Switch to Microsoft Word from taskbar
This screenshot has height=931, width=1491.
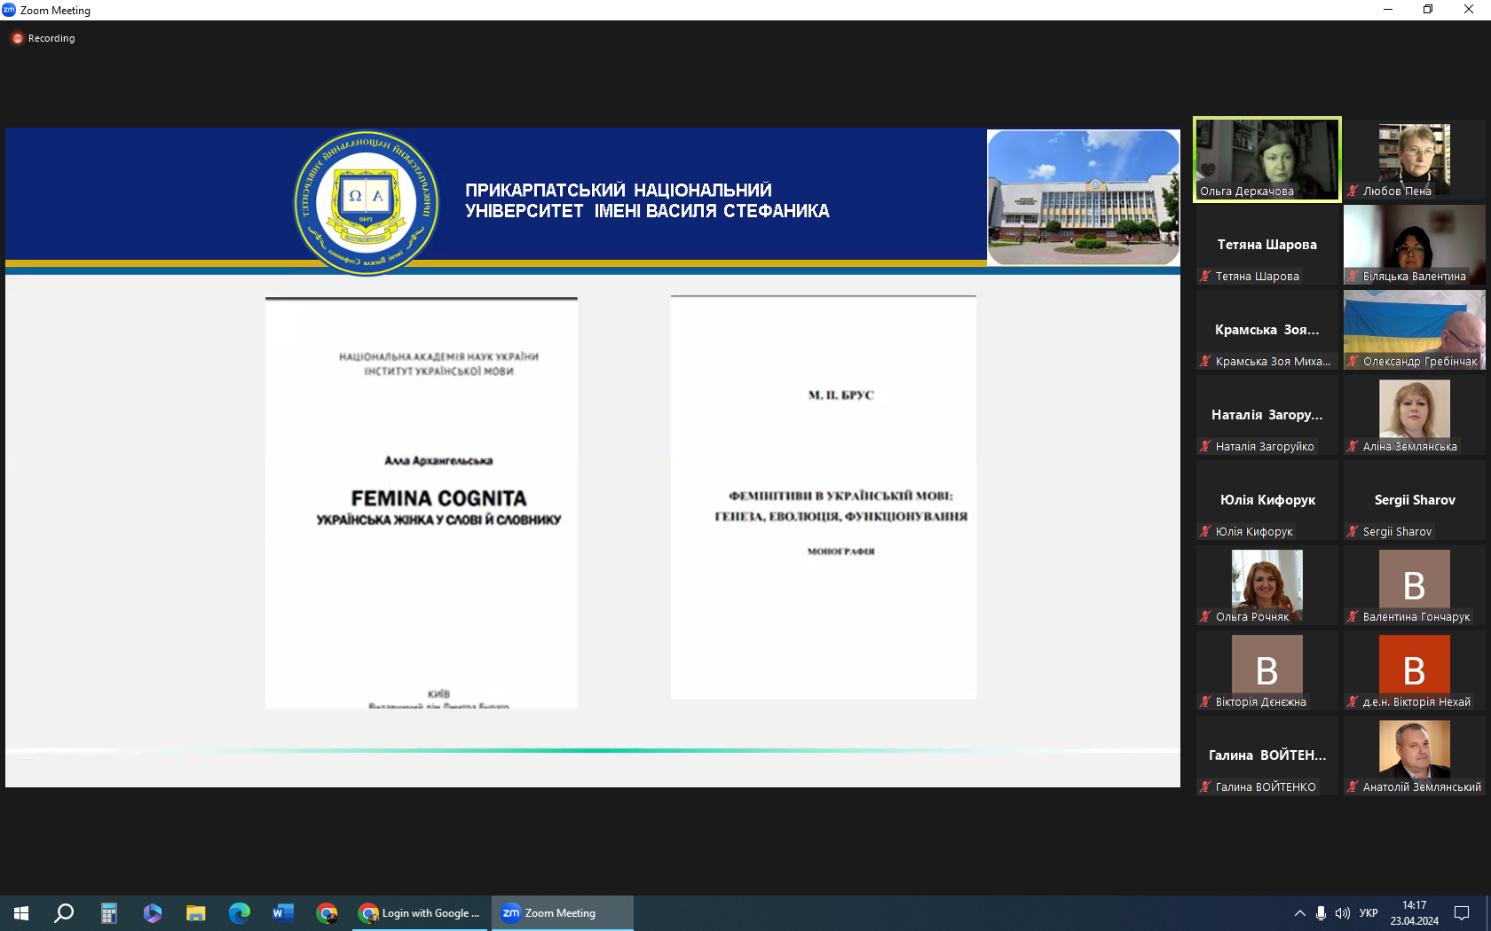tap(282, 913)
